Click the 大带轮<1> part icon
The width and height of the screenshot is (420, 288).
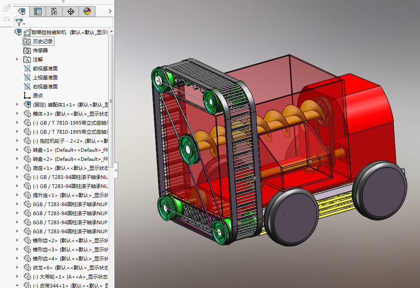27,276
